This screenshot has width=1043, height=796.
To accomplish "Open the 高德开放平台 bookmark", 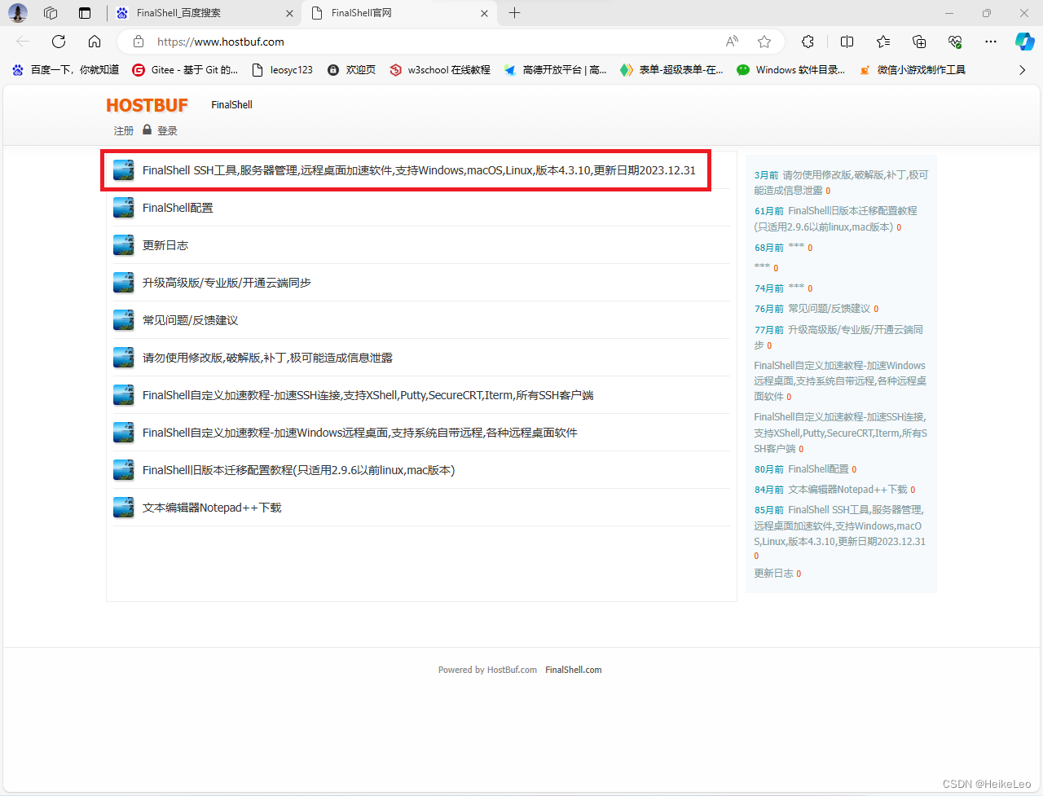I will coord(555,70).
